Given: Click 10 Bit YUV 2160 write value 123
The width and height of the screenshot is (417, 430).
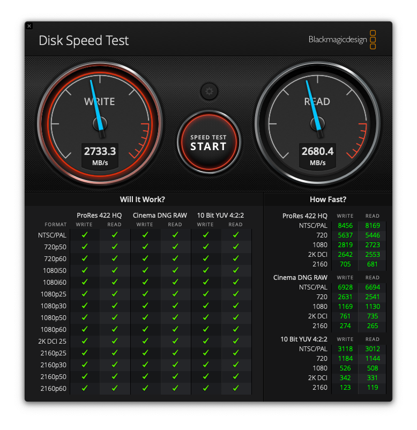Looking at the screenshot, I should (345, 388).
